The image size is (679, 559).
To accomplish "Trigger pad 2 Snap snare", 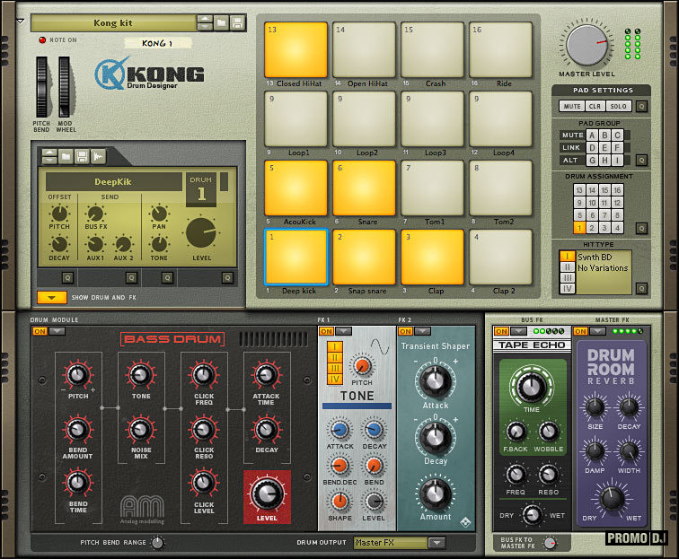I will click(364, 257).
